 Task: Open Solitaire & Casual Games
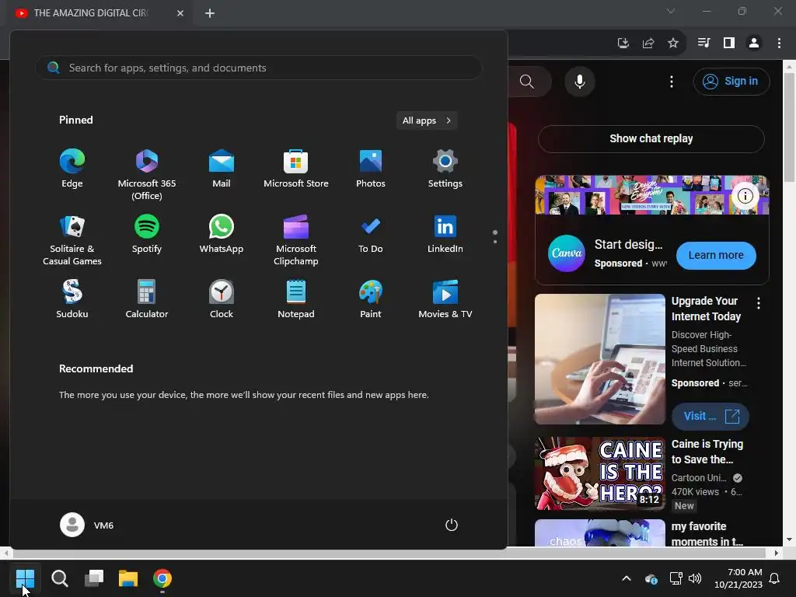72,239
